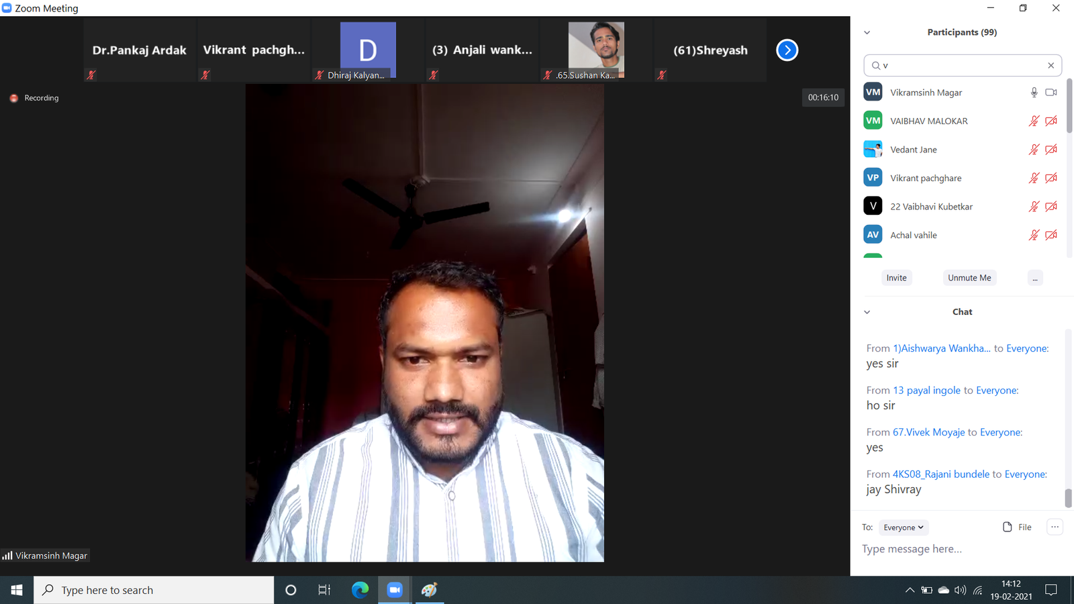Open Cortana from the taskbar

click(291, 590)
